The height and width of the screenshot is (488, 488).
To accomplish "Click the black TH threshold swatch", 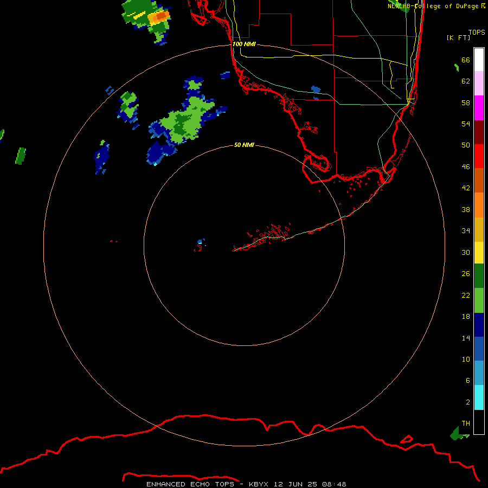I will pyautogui.click(x=479, y=422).
